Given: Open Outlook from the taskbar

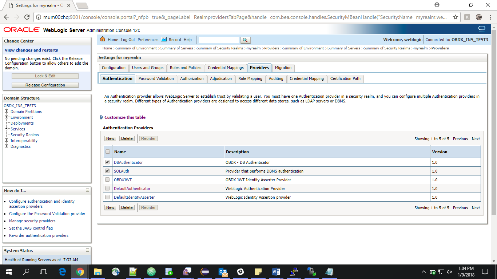Looking at the screenshot, I should (223, 271).
